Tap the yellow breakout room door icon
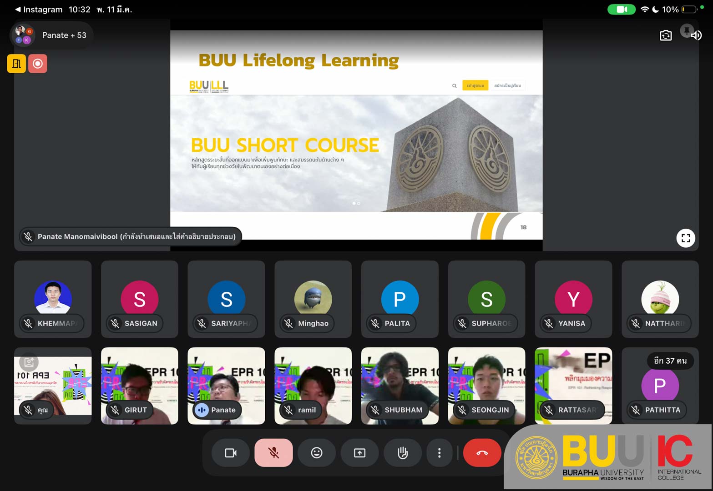Image resolution: width=713 pixels, height=491 pixels. pos(16,64)
